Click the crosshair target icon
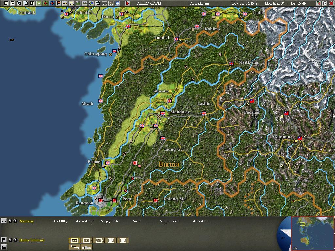 point(97,3)
